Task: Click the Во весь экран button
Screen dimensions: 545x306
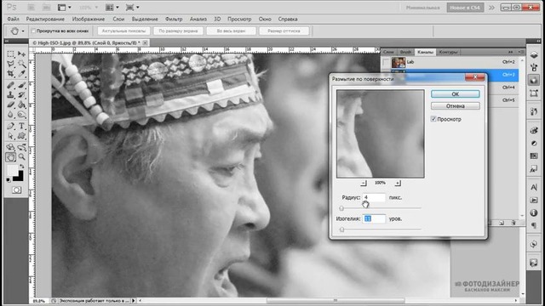Action: (x=231, y=31)
